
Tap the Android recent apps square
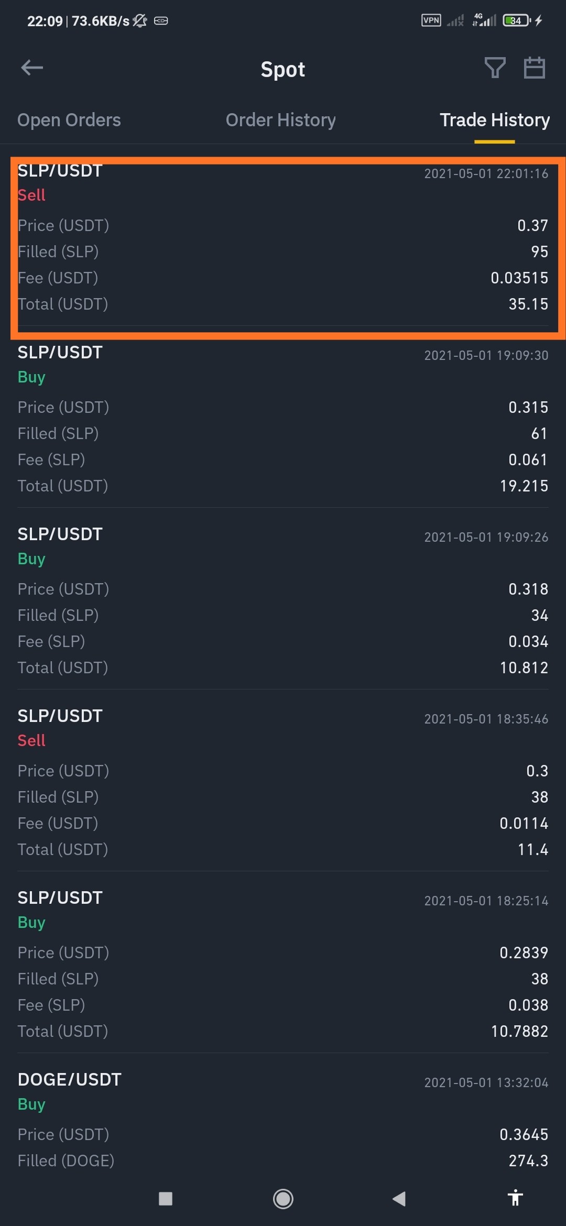(x=166, y=1198)
